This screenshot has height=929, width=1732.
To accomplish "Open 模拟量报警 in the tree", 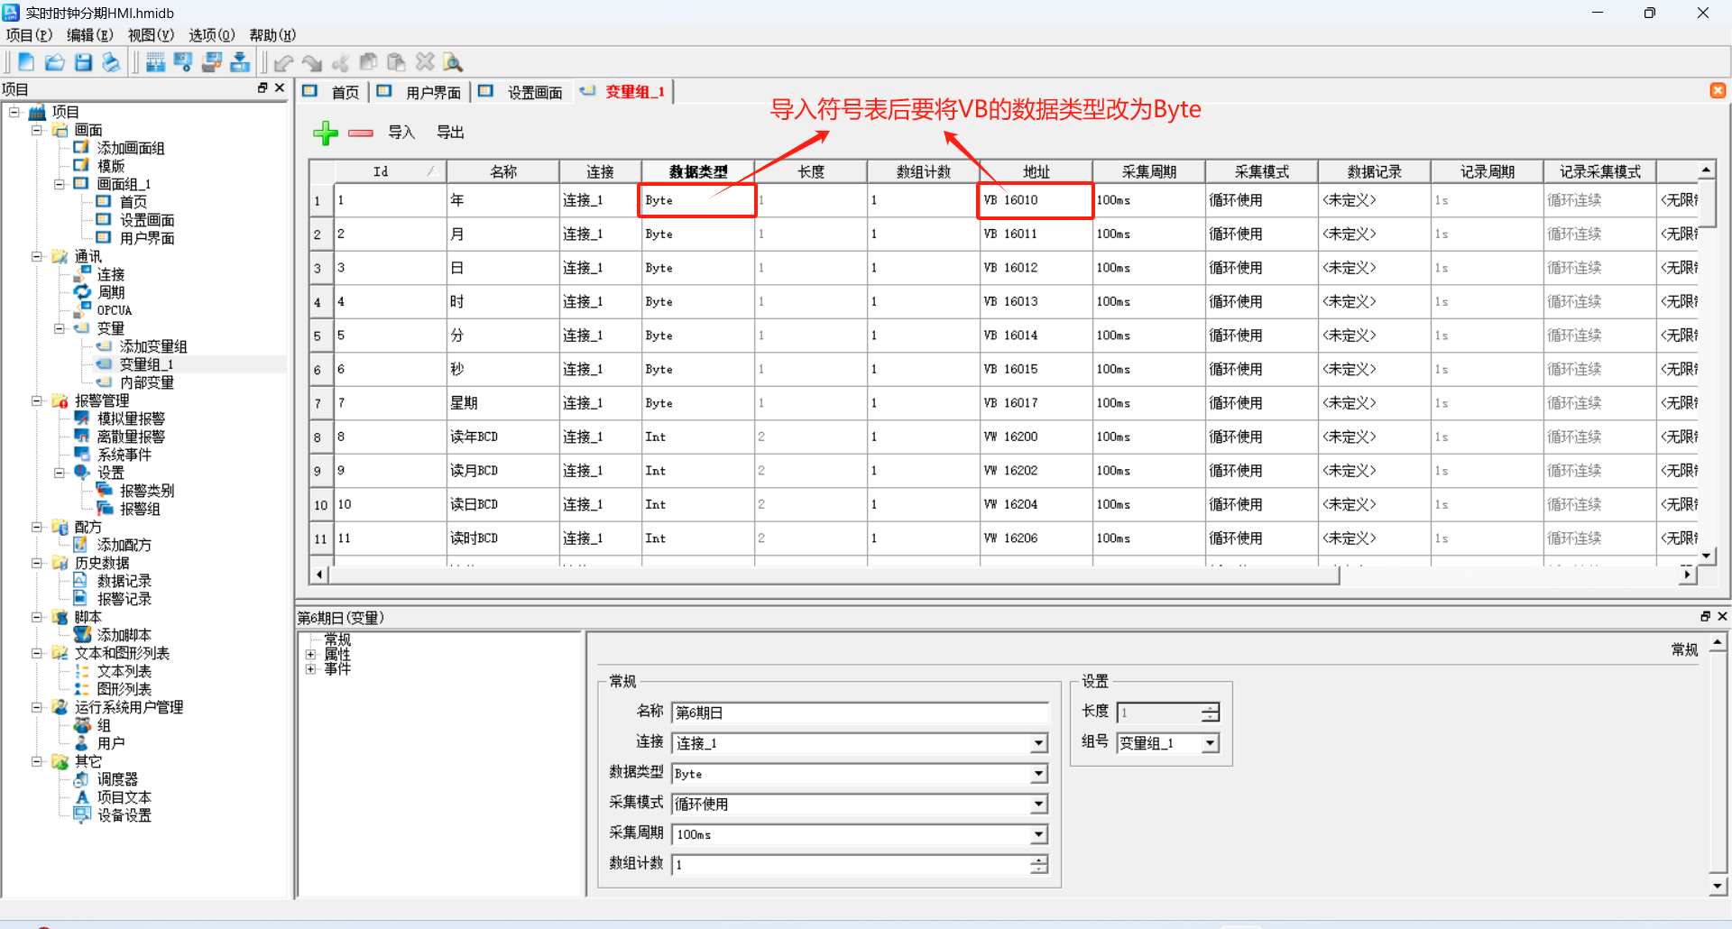I will (131, 419).
